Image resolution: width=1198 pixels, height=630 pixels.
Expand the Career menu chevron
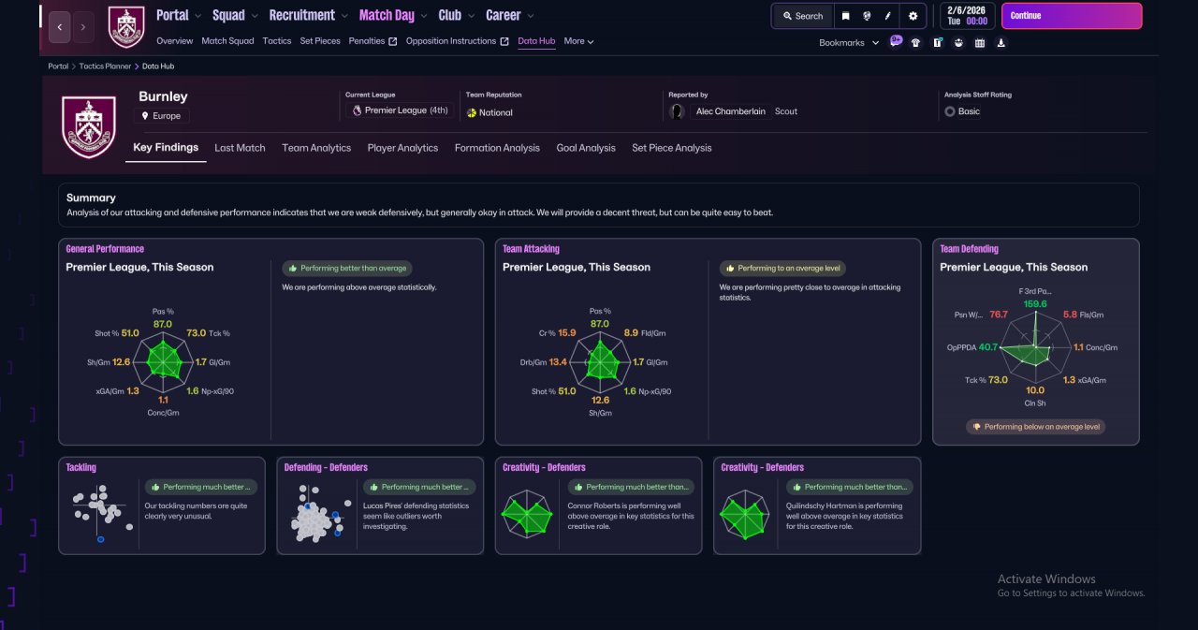(x=531, y=16)
